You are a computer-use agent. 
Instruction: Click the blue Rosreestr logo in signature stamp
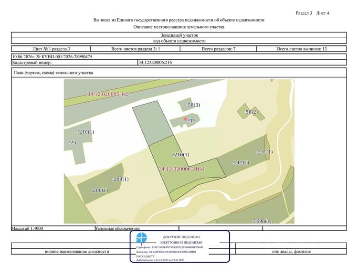(x=142, y=238)
